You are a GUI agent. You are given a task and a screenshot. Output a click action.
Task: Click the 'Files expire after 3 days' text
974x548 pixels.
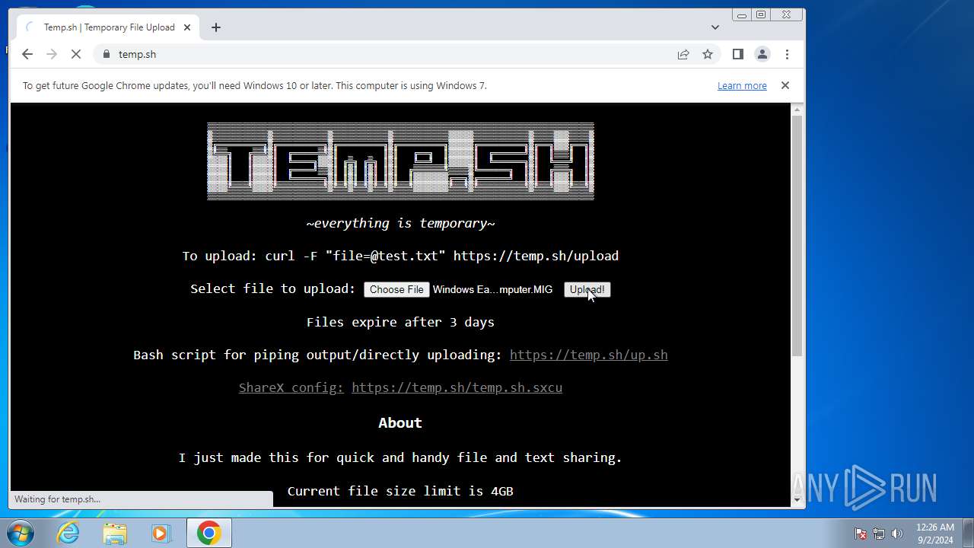coord(400,322)
